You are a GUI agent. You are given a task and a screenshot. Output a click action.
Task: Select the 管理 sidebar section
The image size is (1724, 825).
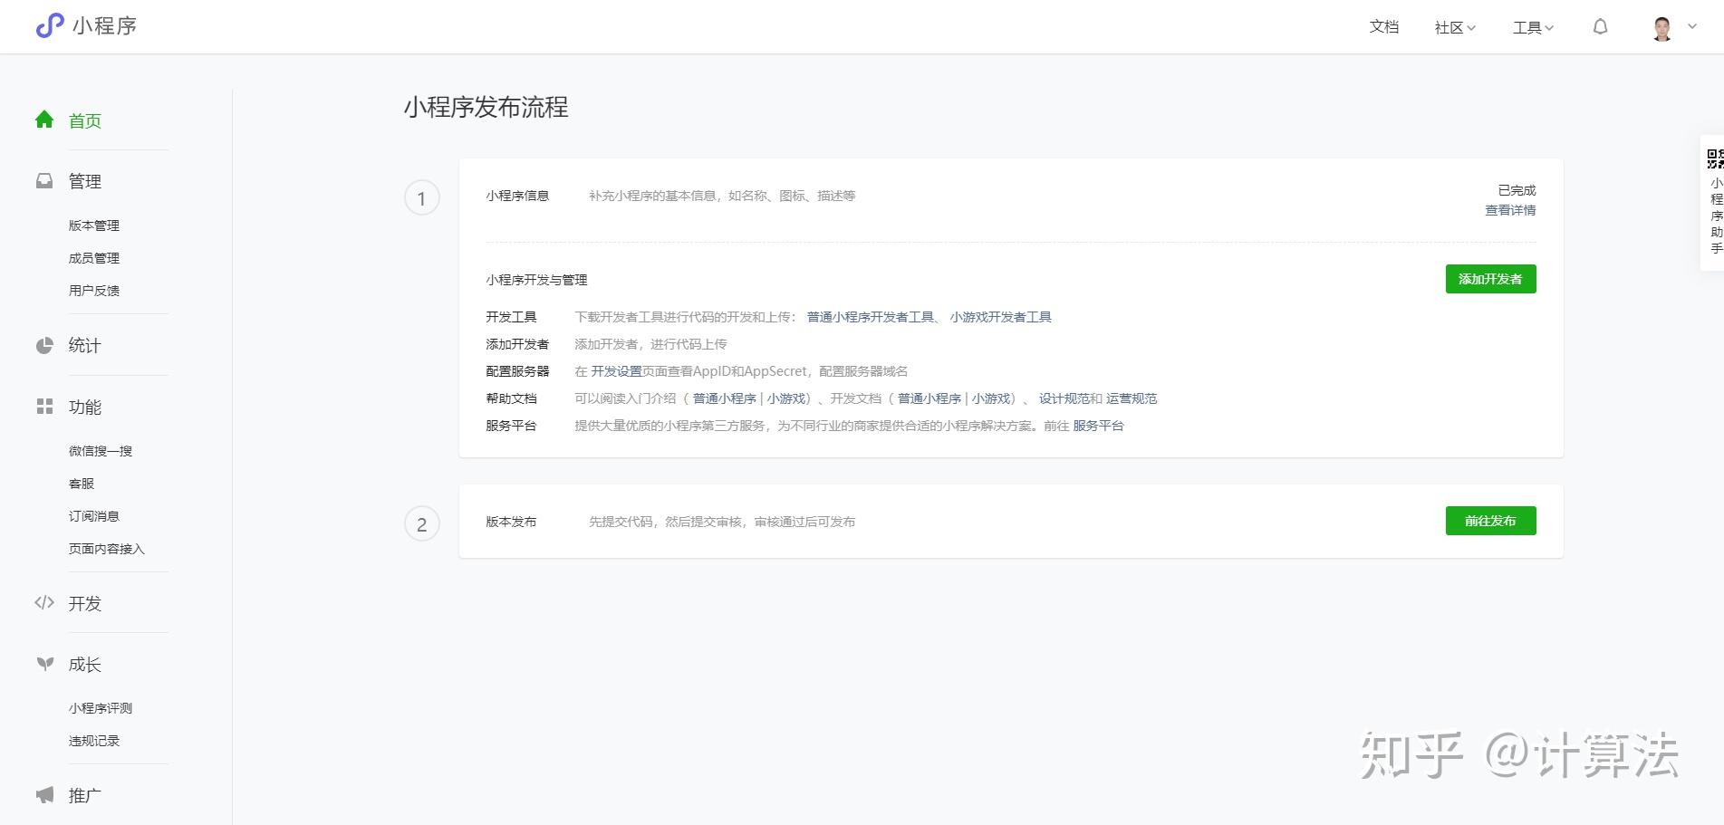[x=85, y=181]
